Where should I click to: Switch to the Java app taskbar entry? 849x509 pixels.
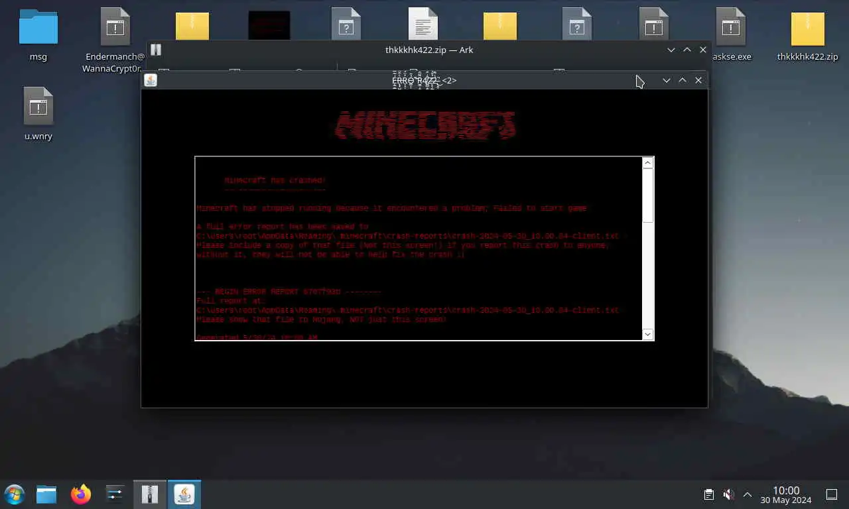point(184,494)
